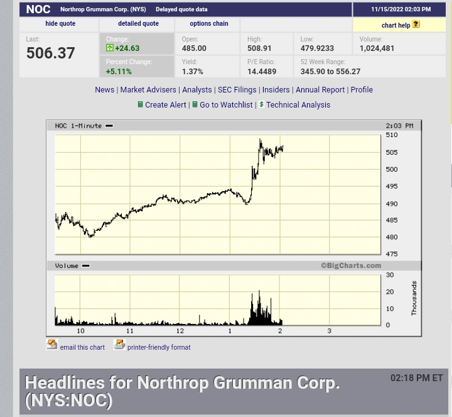The width and height of the screenshot is (452, 417).
Task: Click the green up-arrow change icon
Action: click(109, 48)
